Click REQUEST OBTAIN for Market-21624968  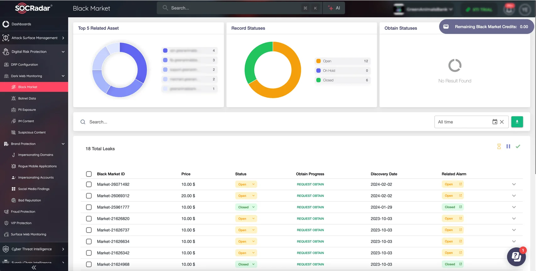point(310,264)
